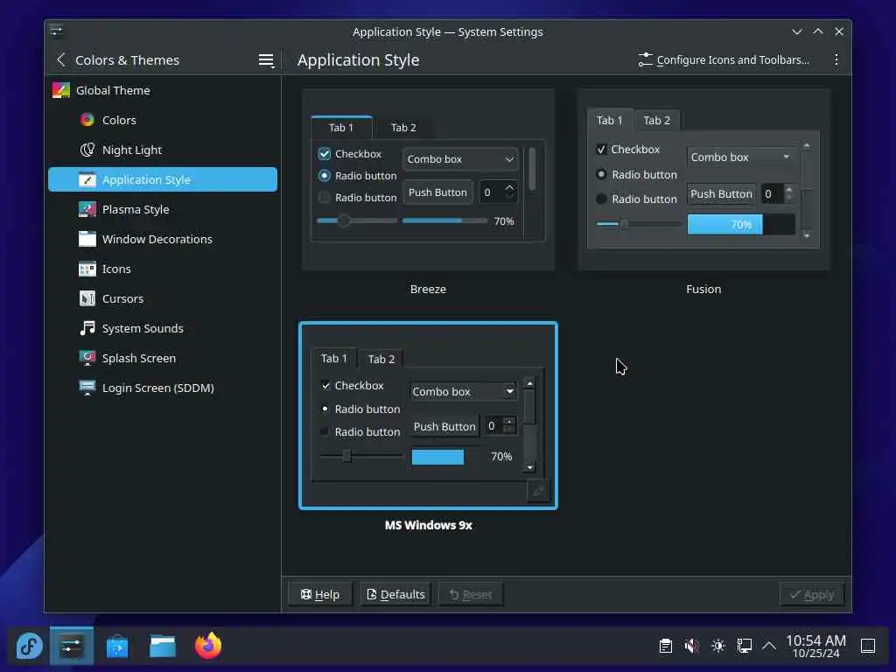
Task: Select the Fusion style label
Action: click(x=703, y=289)
